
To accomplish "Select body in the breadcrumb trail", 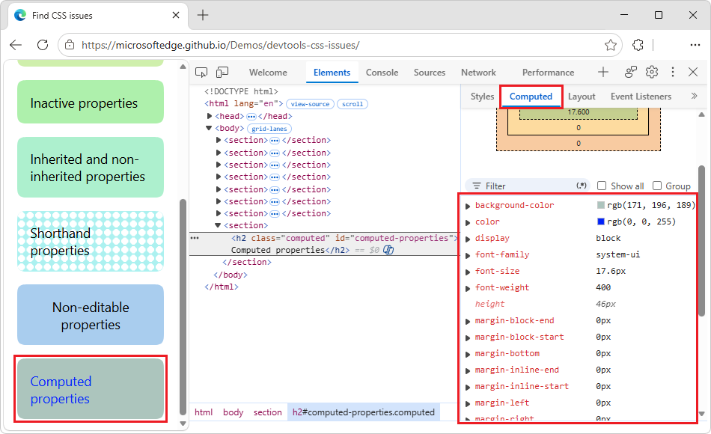I will coord(233,412).
